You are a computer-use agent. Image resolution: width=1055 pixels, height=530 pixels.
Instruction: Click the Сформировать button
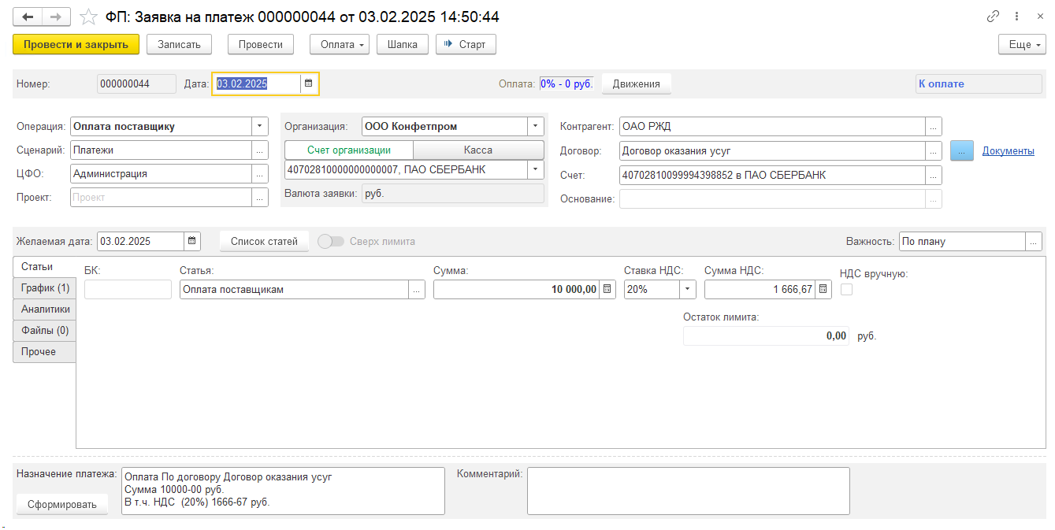pyautogui.click(x=62, y=505)
